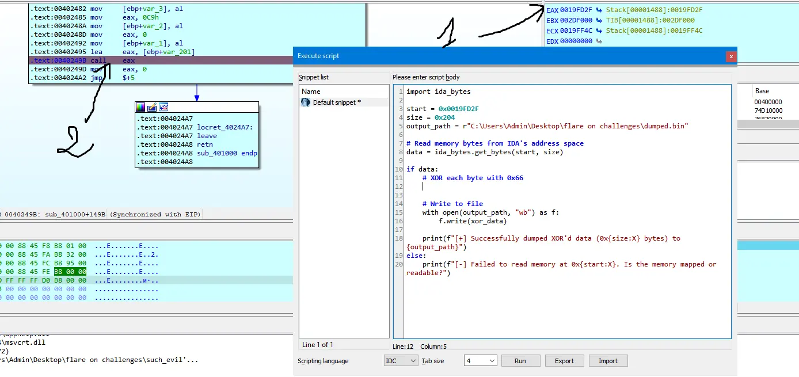Click the Import button
Screen dimensions: 799x377
[x=608, y=361]
